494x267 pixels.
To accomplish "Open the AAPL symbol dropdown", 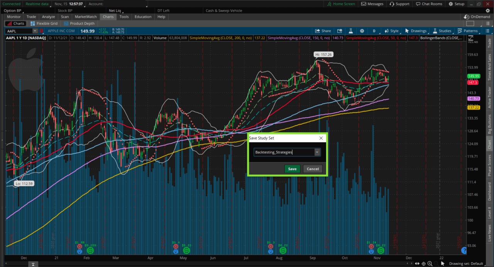I will click(x=34, y=31).
